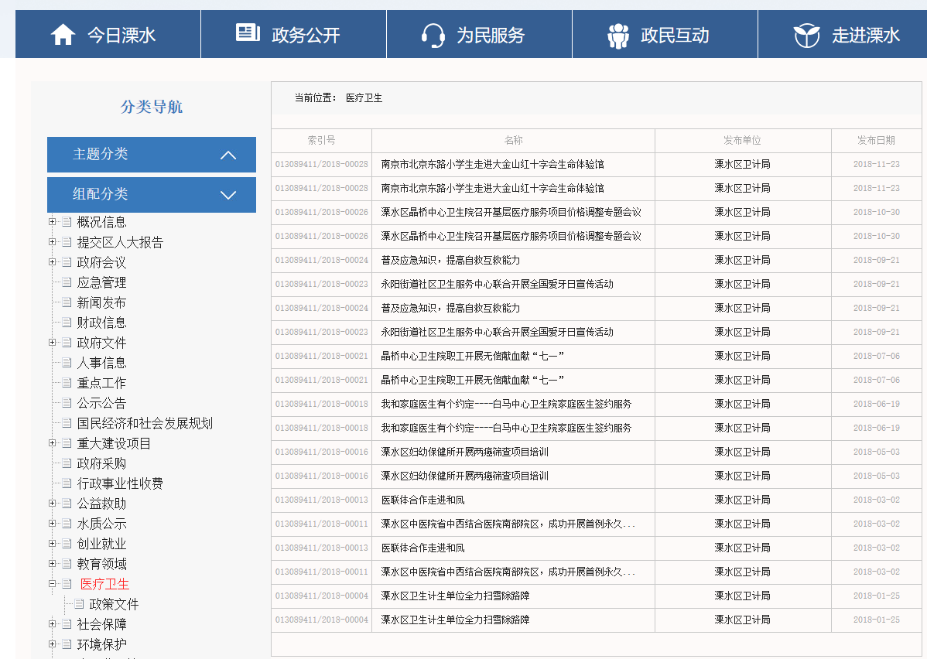
Task: Select 政府采购 in the category tree
Action: pos(101,463)
